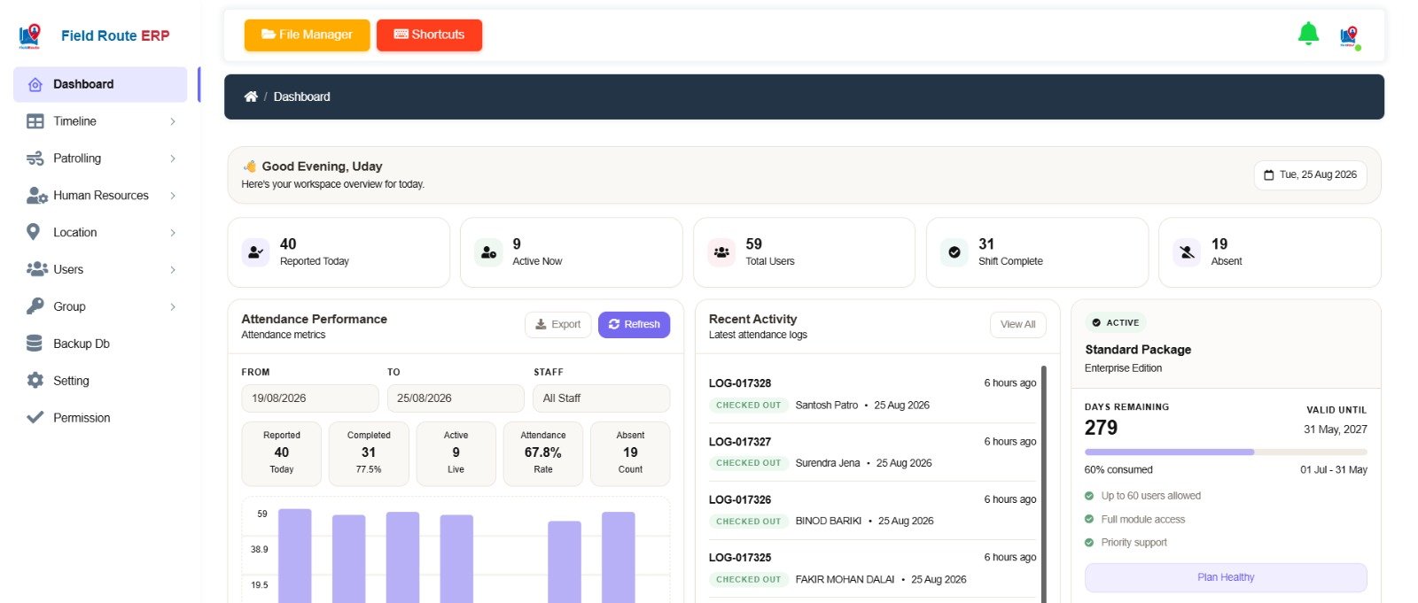Click the Total Users card icon
Viewport: 1418px width, 603px height.
721,252
